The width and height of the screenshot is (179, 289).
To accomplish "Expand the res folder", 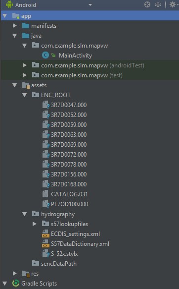I will (x=15, y=274).
